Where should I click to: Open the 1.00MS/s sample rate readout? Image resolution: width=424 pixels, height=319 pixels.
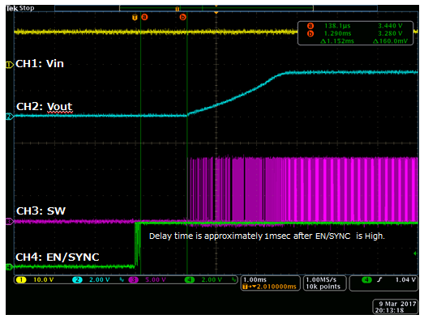[x=324, y=283]
